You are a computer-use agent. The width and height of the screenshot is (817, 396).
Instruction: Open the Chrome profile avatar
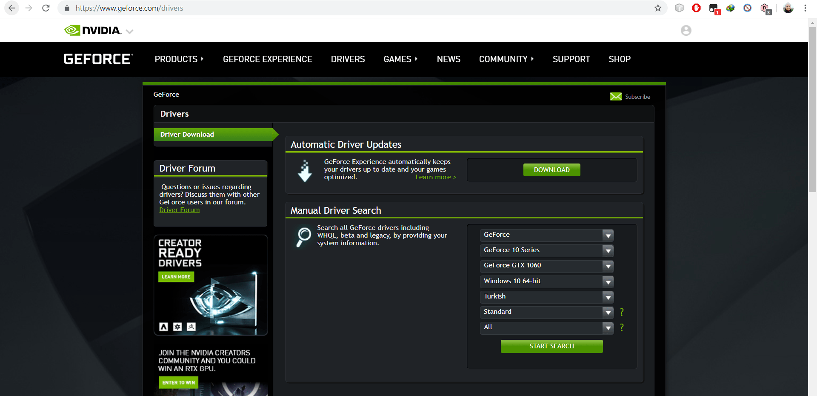[788, 8]
